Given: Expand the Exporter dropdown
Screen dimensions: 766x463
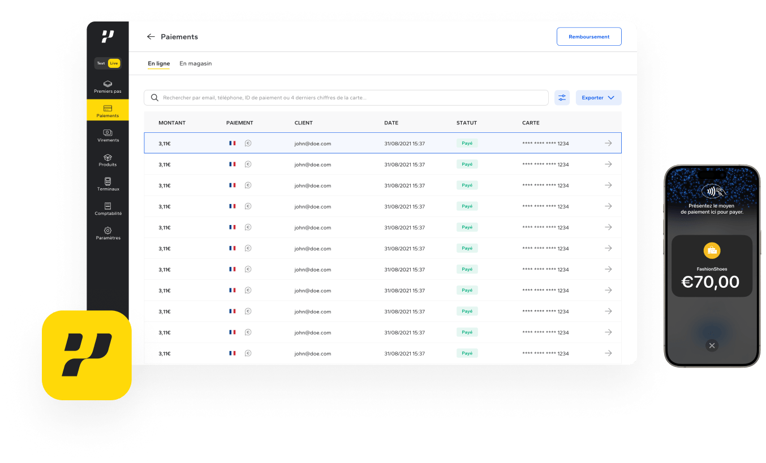Looking at the screenshot, I should click(x=598, y=98).
